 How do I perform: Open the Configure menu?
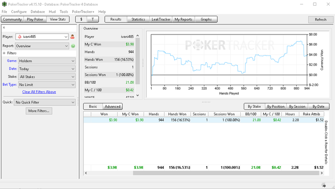[x=19, y=11]
